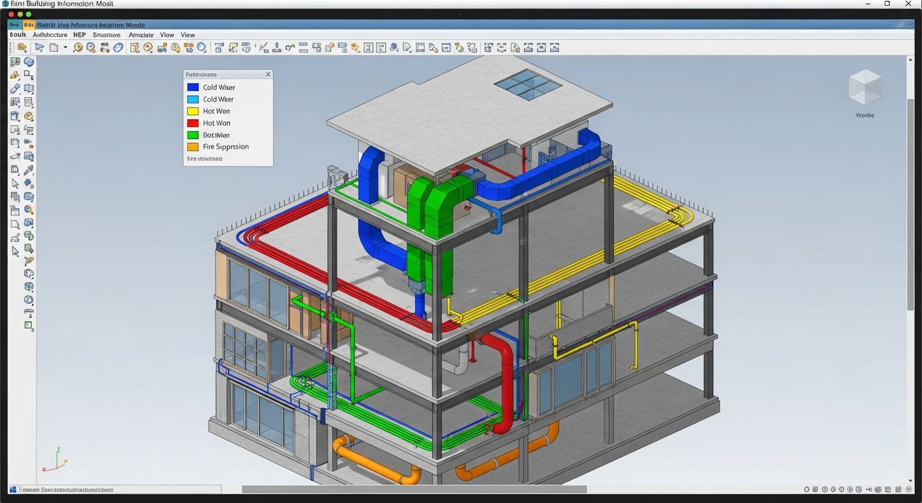Close the pipe systems legend panel

click(268, 75)
